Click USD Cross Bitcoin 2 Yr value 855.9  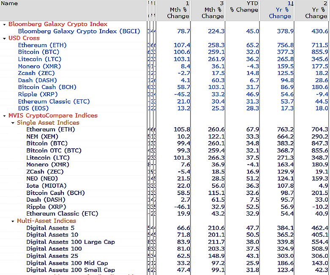point(320,52)
